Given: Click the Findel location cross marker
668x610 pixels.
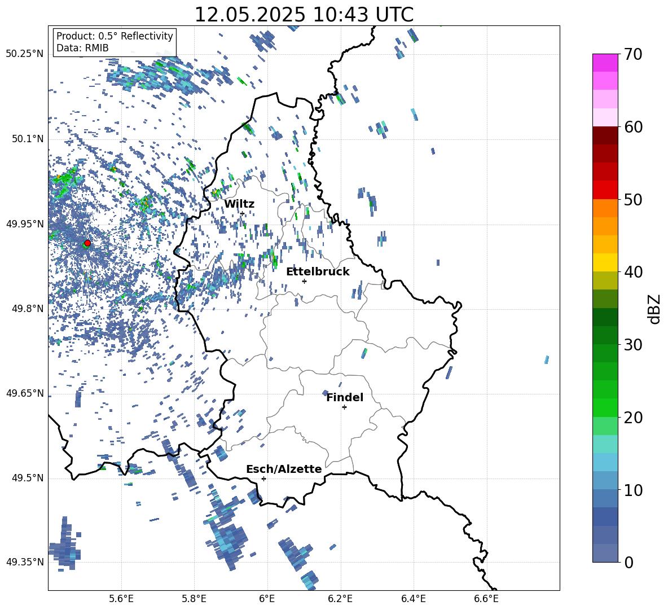Looking at the screenshot, I should pyautogui.click(x=344, y=407).
